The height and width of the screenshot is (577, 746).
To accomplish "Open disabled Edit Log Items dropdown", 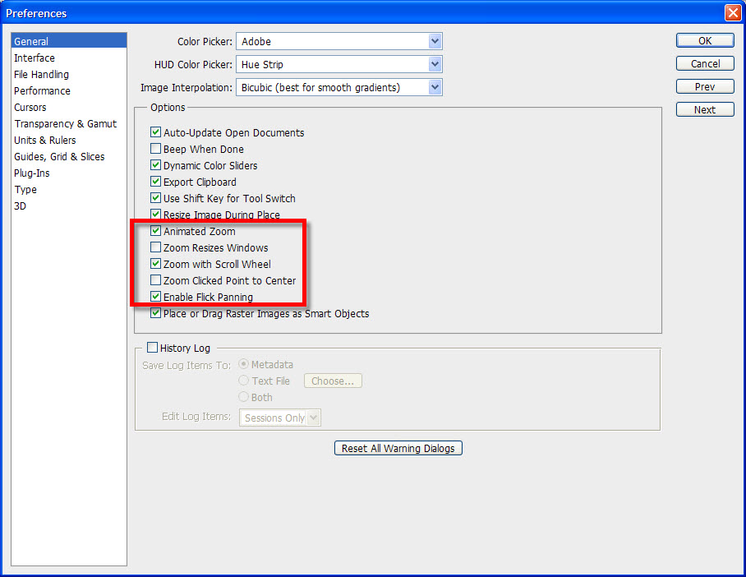I will pos(279,418).
